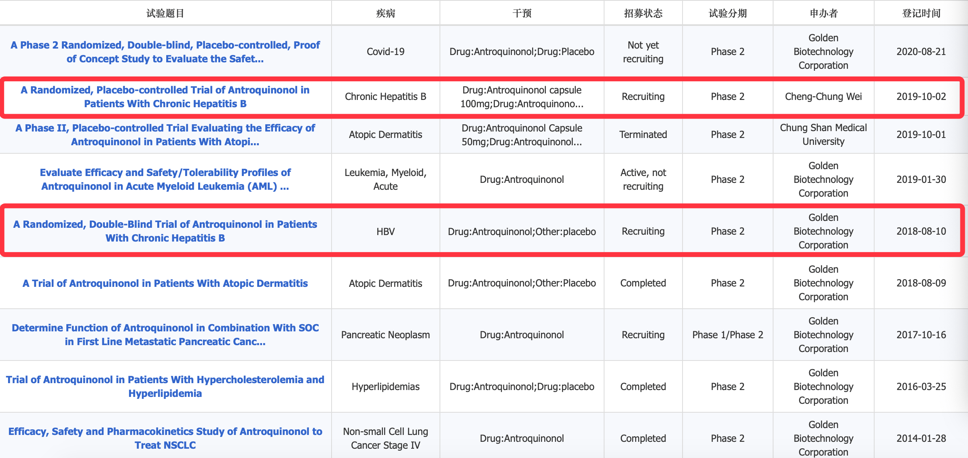Select the Pancreatic Neoplasm cell
This screenshot has width=968, height=458.
coord(385,335)
